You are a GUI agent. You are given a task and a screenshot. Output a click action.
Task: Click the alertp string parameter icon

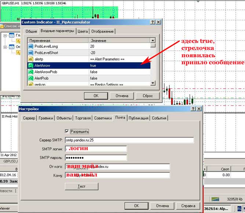point(31,59)
